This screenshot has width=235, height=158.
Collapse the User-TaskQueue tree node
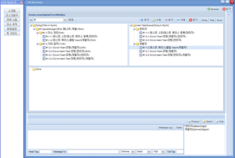(131, 25)
